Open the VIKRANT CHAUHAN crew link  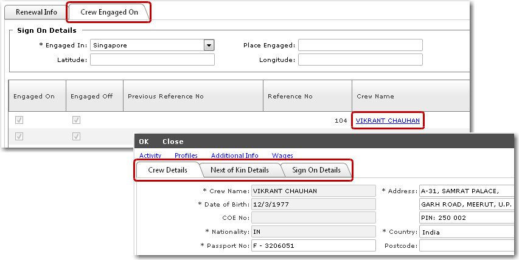(388, 120)
